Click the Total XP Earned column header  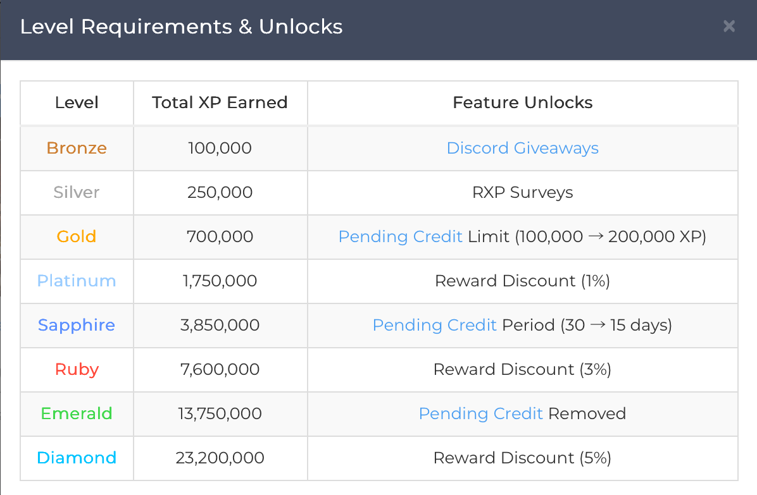pos(220,102)
